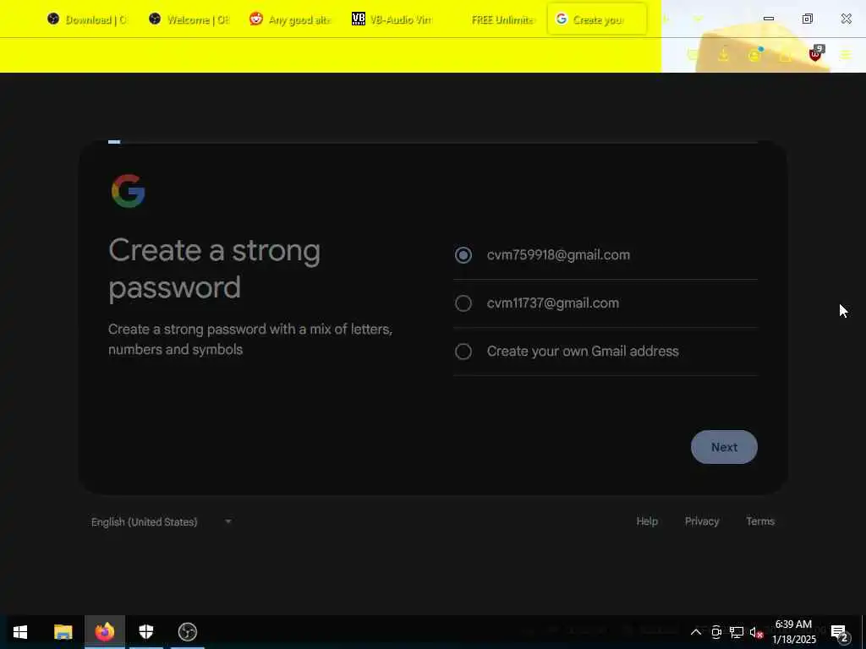Minimize the Firefox window
Image resolution: width=866 pixels, height=649 pixels.
[768, 19]
